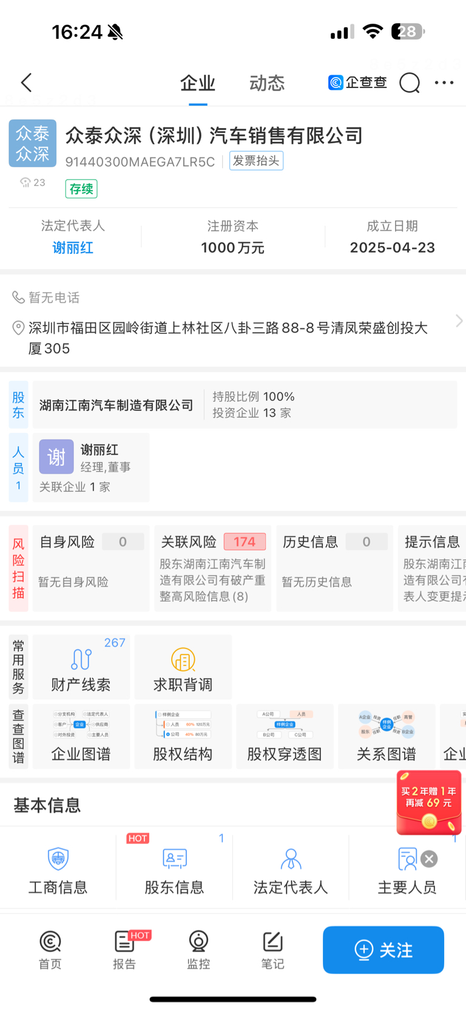
Task: Tap the location pin icon
Action: 18,328
